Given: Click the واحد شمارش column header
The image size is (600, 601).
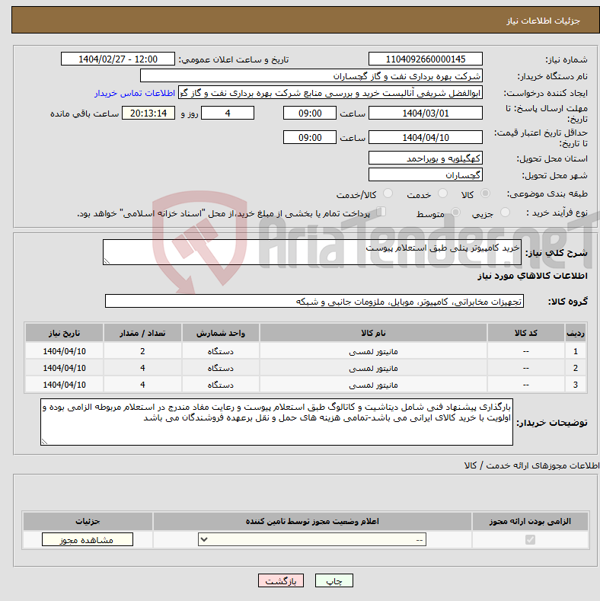Looking at the screenshot, I should pyautogui.click(x=221, y=333).
